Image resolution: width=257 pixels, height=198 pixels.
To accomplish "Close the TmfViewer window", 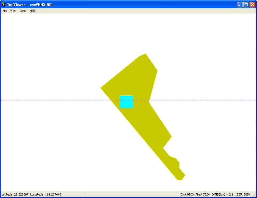I will 252,5.
